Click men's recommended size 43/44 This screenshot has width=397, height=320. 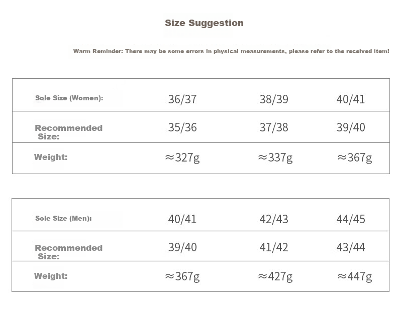[351, 247]
